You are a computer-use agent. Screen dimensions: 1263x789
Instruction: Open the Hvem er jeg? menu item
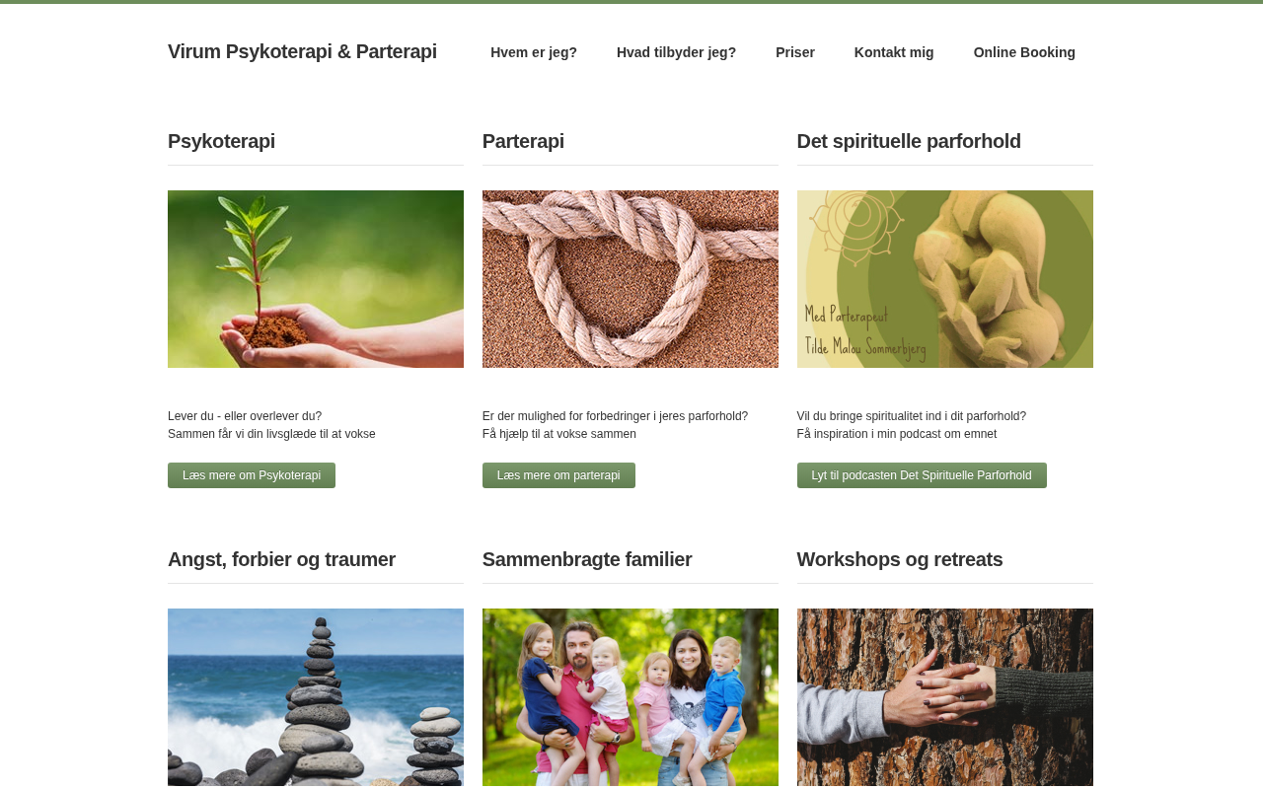[x=534, y=52]
